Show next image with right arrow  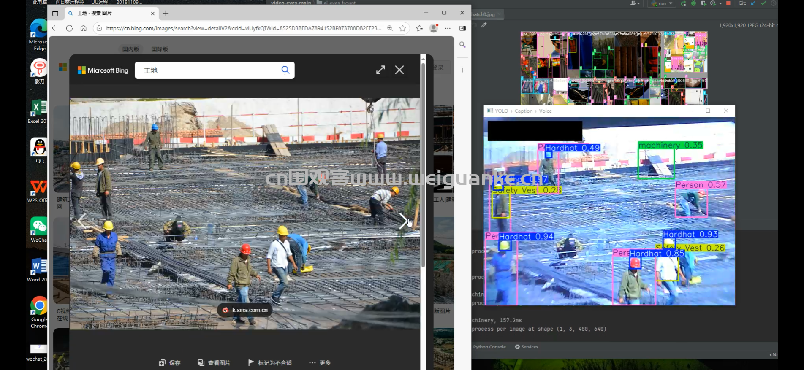(403, 221)
